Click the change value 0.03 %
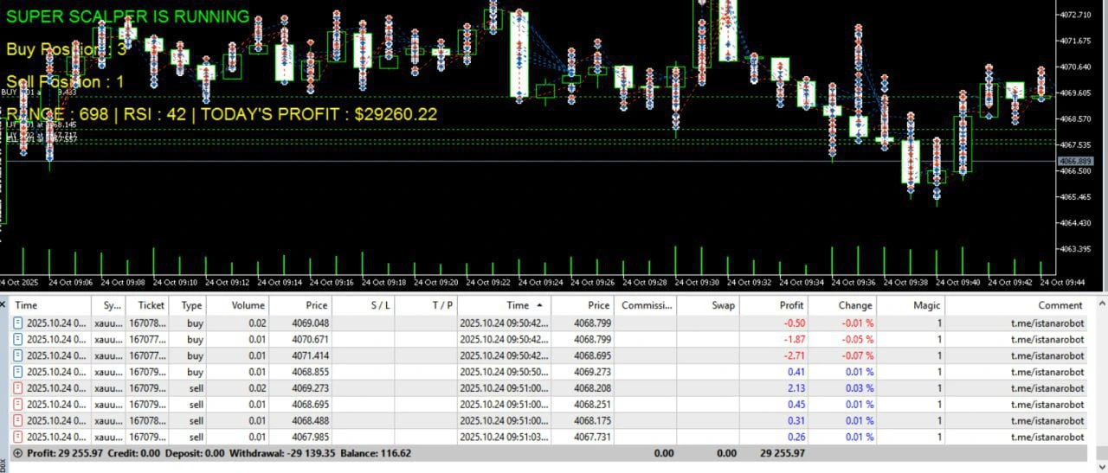The height and width of the screenshot is (473, 1108). tap(858, 388)
